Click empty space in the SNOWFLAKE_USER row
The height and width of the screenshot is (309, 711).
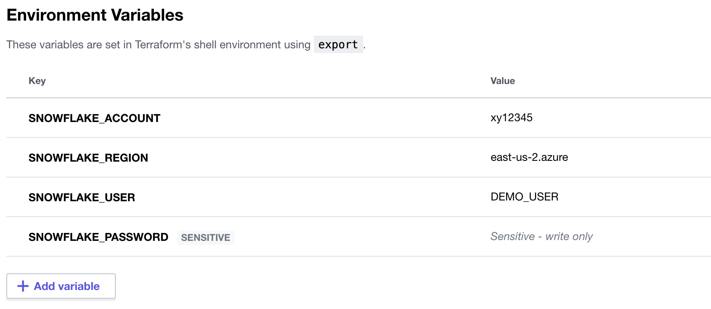pyautogui.click(x=317, y=197)
